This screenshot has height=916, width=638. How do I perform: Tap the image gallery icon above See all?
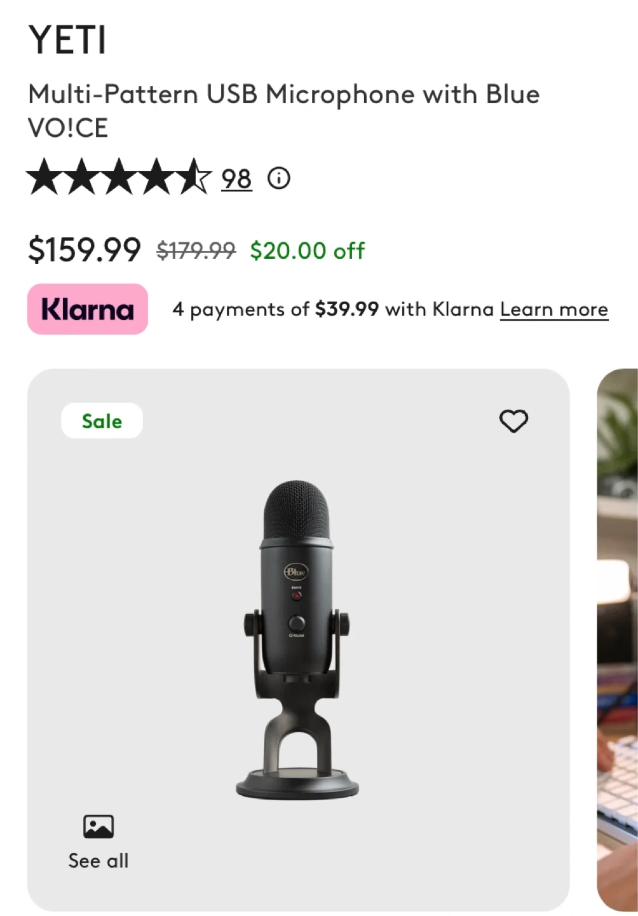pyautogui.click(x=98, y=826)
